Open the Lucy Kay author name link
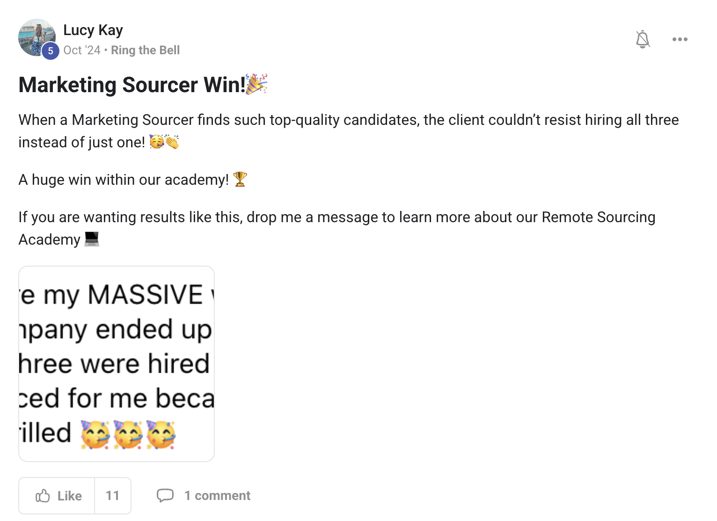Viewport: 717px width, 521px height. [x=93, y=30]
